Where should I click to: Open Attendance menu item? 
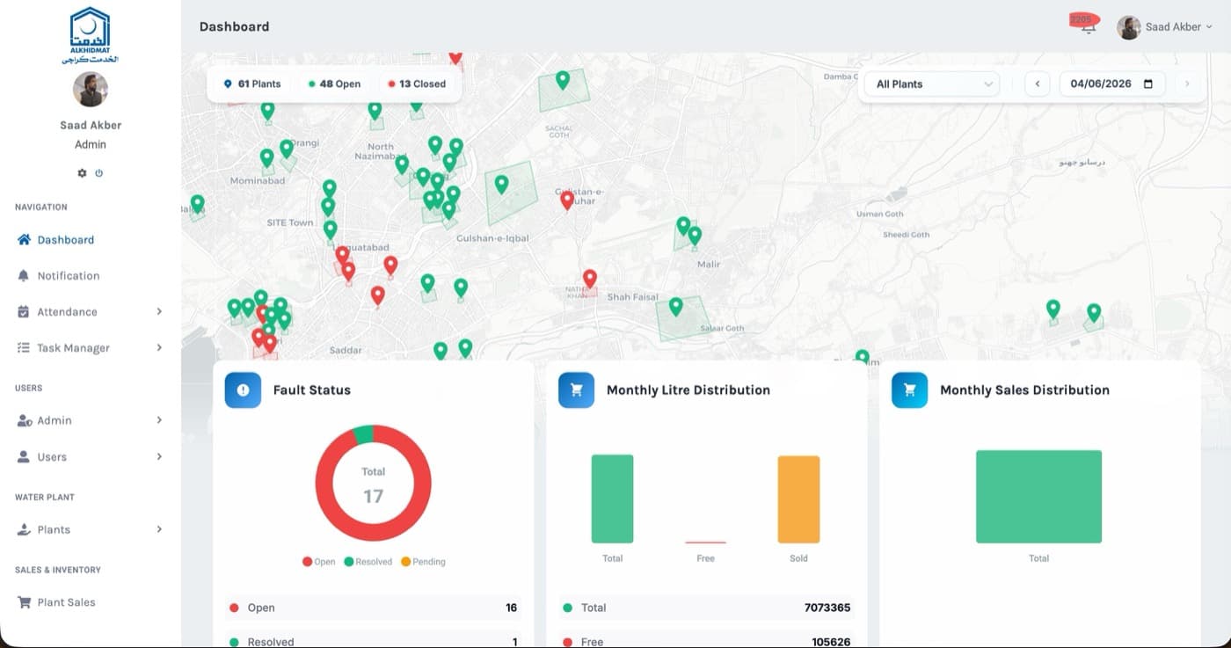(90, 311)
